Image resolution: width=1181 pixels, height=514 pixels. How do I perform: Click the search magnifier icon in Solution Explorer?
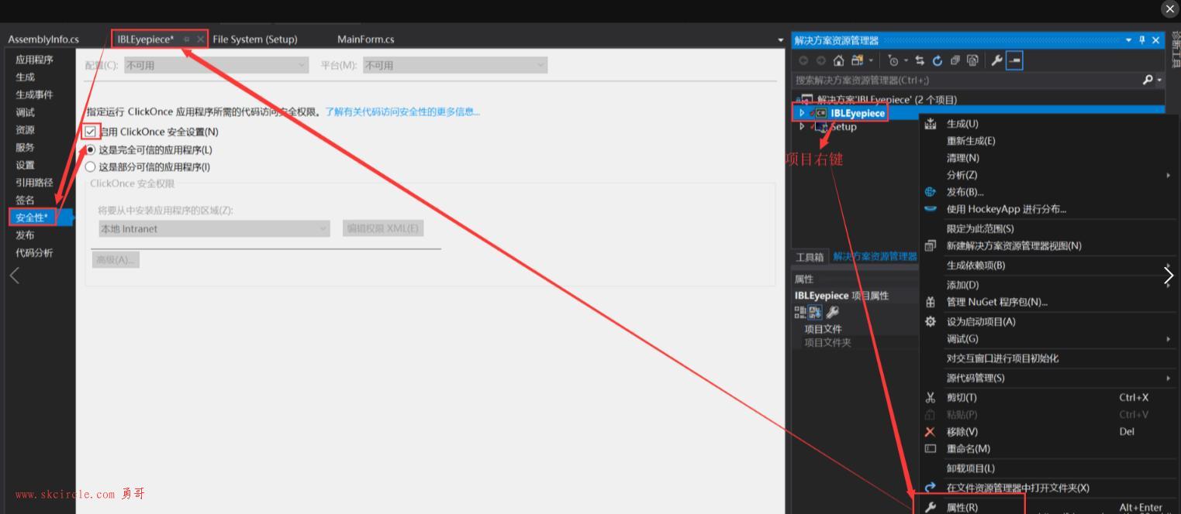tap(1148, 80)
